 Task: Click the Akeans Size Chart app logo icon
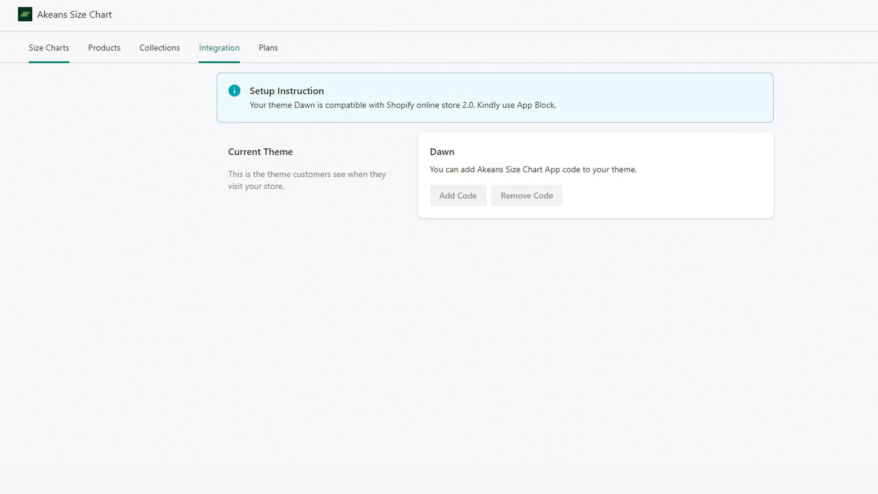25,14
